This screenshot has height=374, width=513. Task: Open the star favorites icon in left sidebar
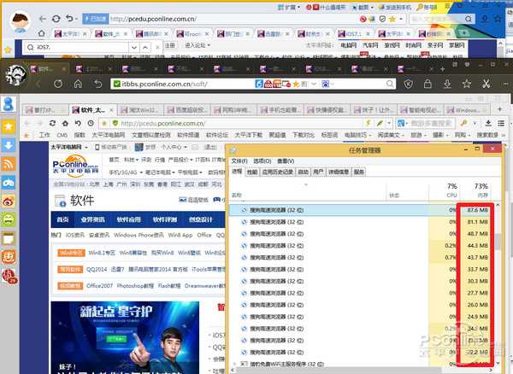pos(9,124)
